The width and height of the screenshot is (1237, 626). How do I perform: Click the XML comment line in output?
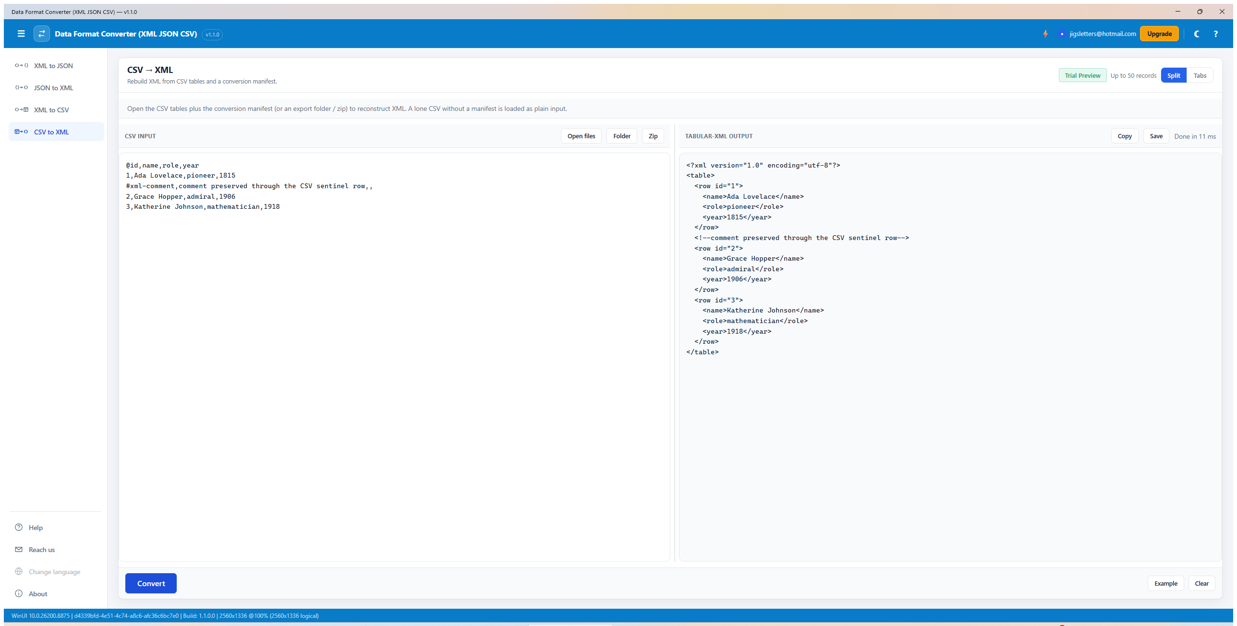[x=801, y=238]
